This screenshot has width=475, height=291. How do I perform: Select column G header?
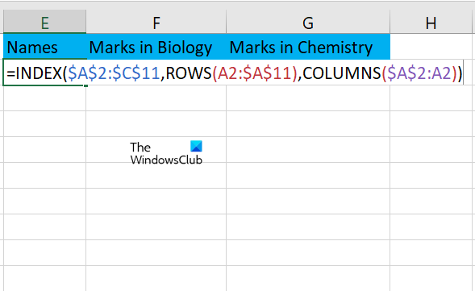coord(308,22)
